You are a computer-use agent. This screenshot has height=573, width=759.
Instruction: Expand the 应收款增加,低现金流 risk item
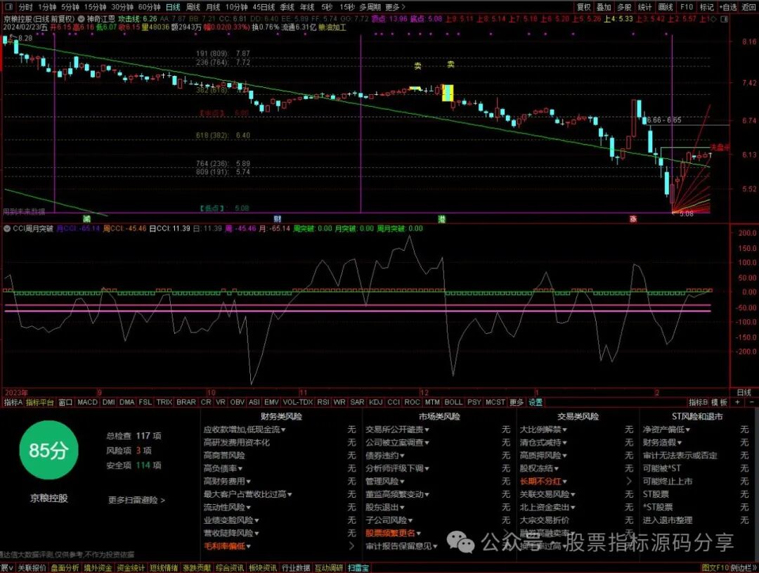245,430
